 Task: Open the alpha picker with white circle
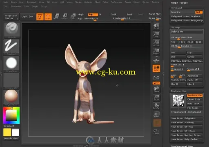[x=11, y=64]
